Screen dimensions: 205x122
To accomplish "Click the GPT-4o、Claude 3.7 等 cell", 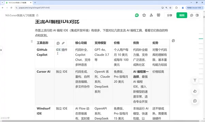I will (x=102, y=57).
